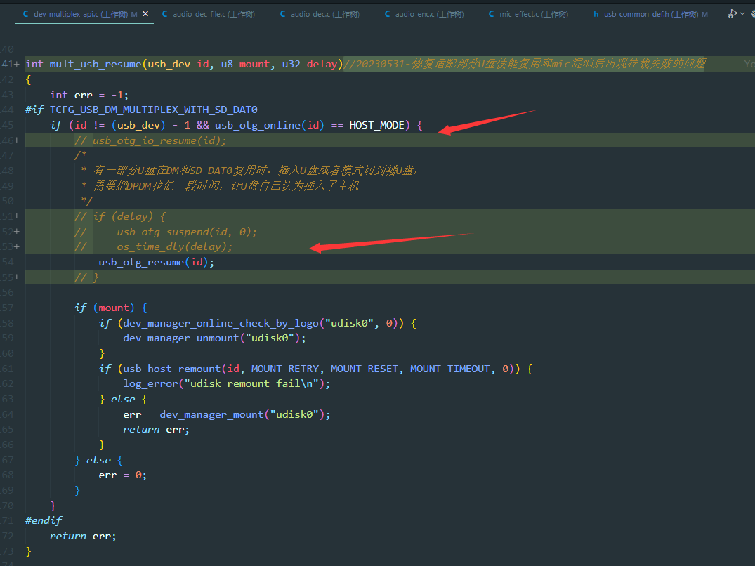Viewport: 755px width, 566px height.
Task: Click the "err = 0;" assignment
Action: point(123,475)
